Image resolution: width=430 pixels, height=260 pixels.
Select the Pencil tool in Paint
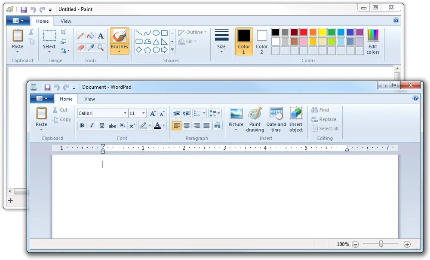pyautogui.click(x=80, y=36)
